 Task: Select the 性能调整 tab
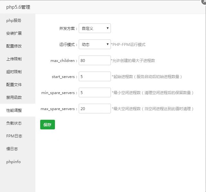point(14,110)
